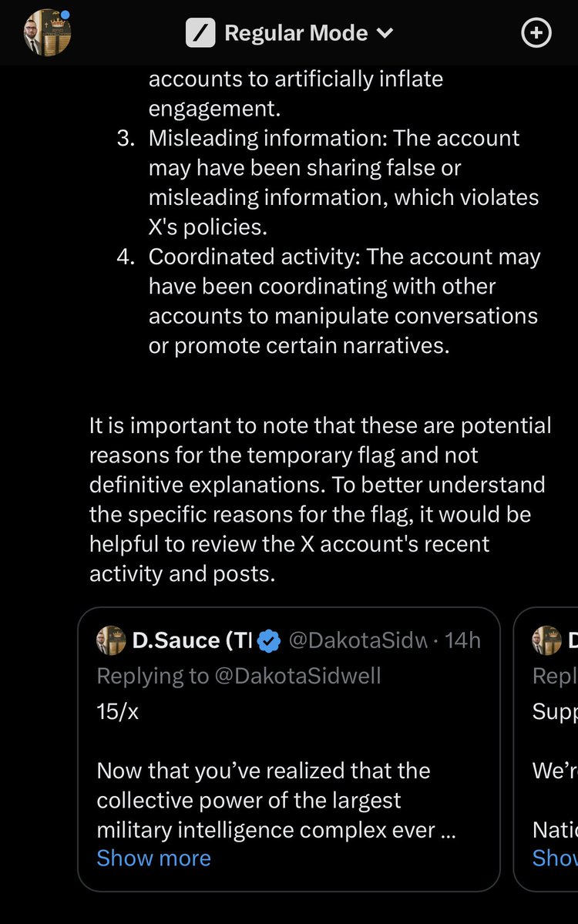Click the '15/x' thread number text
This screenshot has height=924, width=578.
[x=117, y=711]
